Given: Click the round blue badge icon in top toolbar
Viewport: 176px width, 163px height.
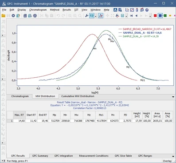Looking at the screenshot, I should tap(147, 10).
